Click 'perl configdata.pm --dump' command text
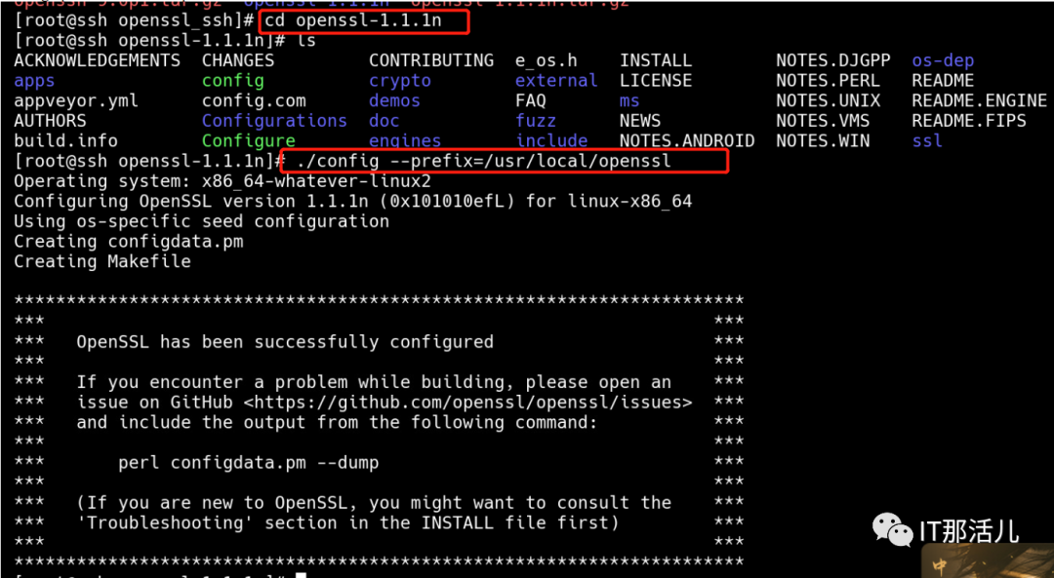This screenshot has height=578, width=1054. pyautogui.click(x=249, y=463)
